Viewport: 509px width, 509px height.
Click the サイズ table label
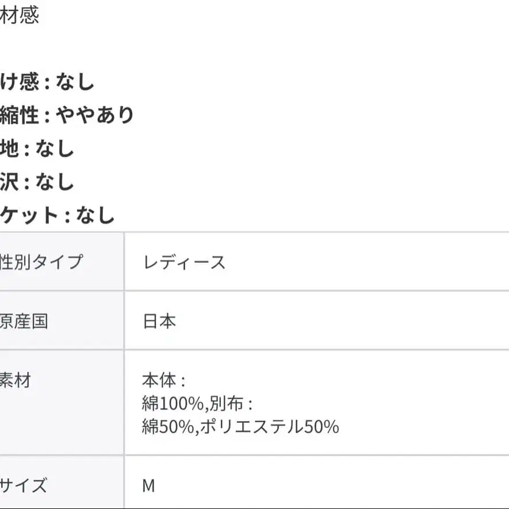tap(24, 485)
